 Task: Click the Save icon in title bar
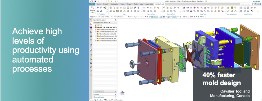(x=95, y=1)
